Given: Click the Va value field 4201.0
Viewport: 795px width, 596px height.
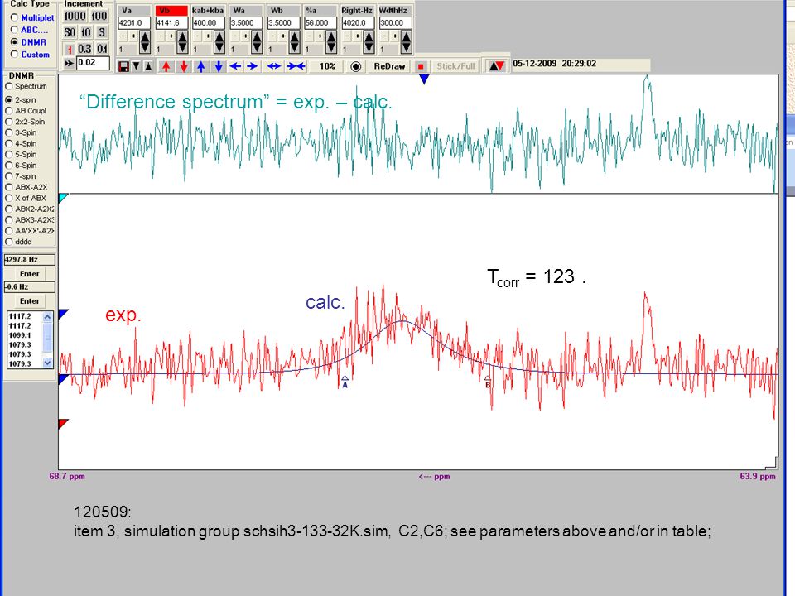Looking at the screenshot, I should click(134, 23).
